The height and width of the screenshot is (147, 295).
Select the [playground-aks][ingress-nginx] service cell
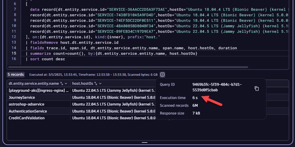(39, 90)
